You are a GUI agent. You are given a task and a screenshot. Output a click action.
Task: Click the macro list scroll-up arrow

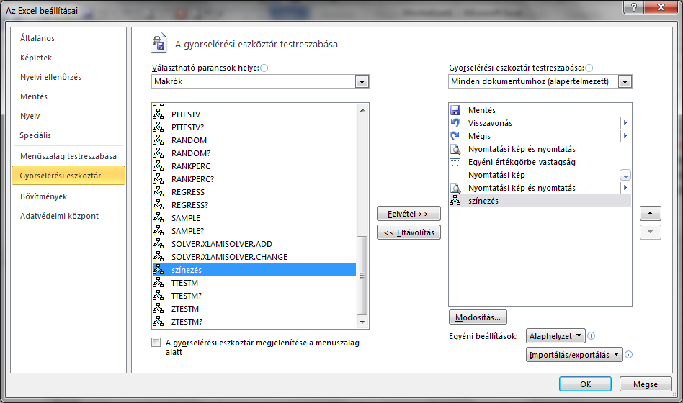tap(362, 110)
